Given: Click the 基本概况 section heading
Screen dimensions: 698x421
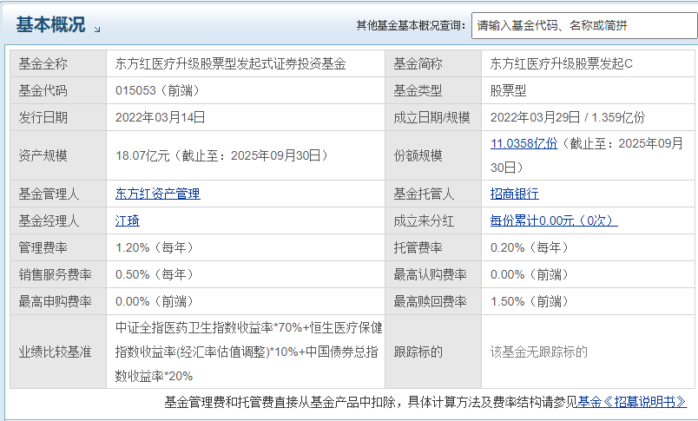Looking at the screenshot, I should click(x=50, y=24).
